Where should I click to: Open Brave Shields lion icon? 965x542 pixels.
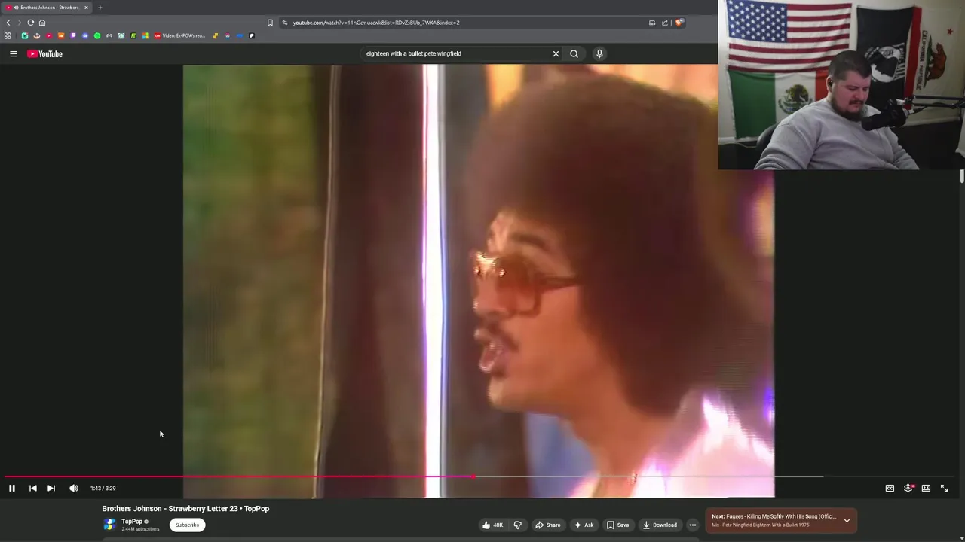679,23
